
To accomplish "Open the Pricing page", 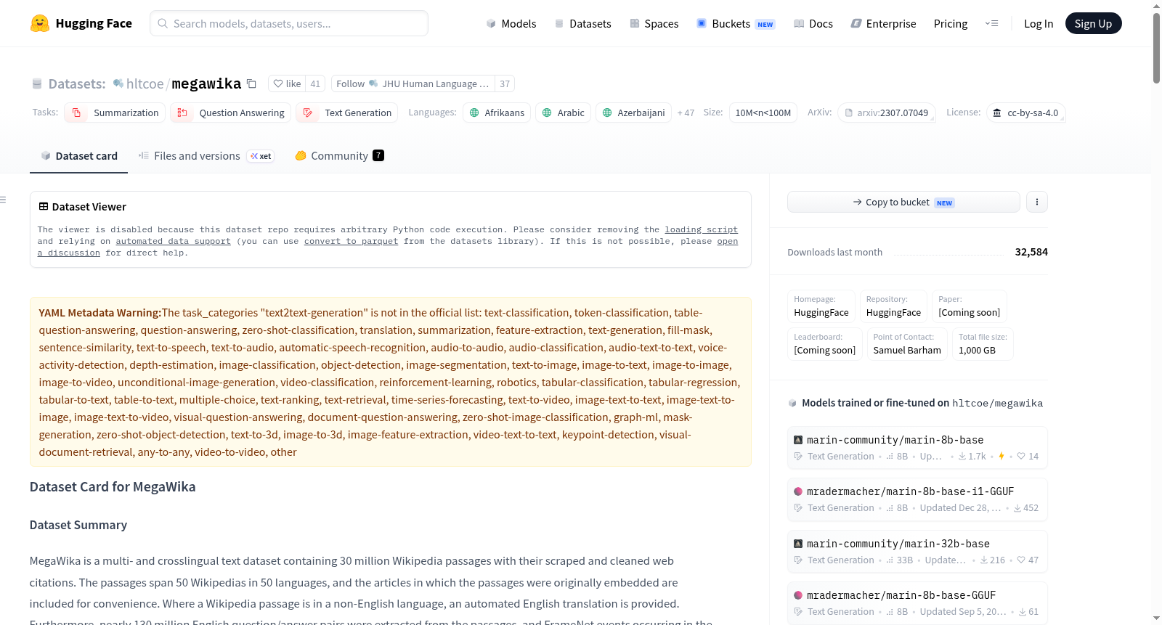I will 951,23.
